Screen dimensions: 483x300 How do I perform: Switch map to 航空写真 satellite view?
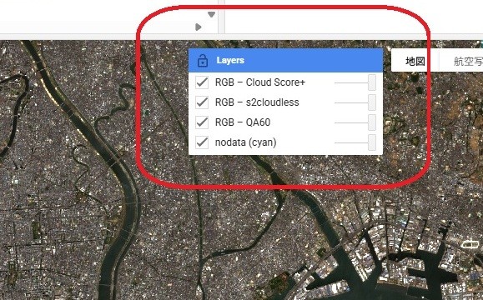click(x=461, y=61)
